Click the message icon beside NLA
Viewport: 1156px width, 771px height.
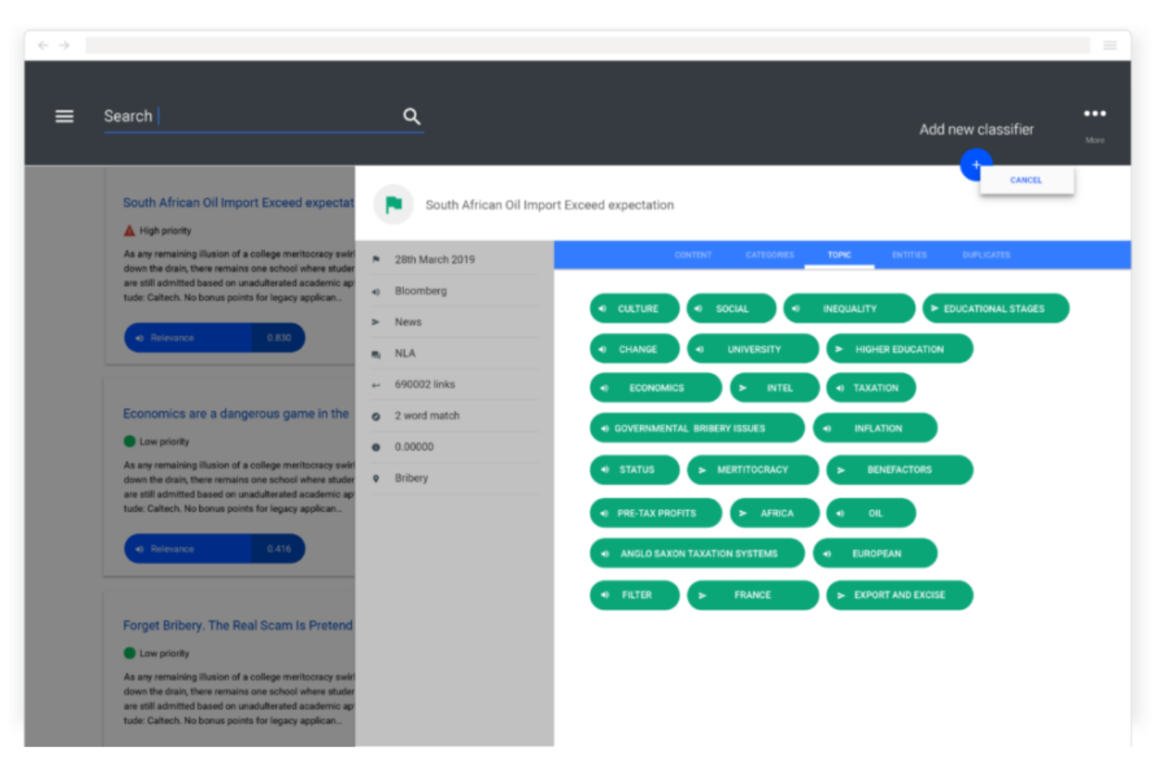tap(376, 353)
